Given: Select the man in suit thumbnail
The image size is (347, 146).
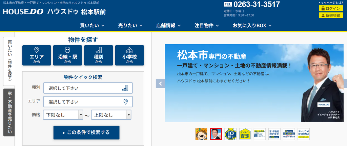Looking at the screenshot, I should coord(216,134).
